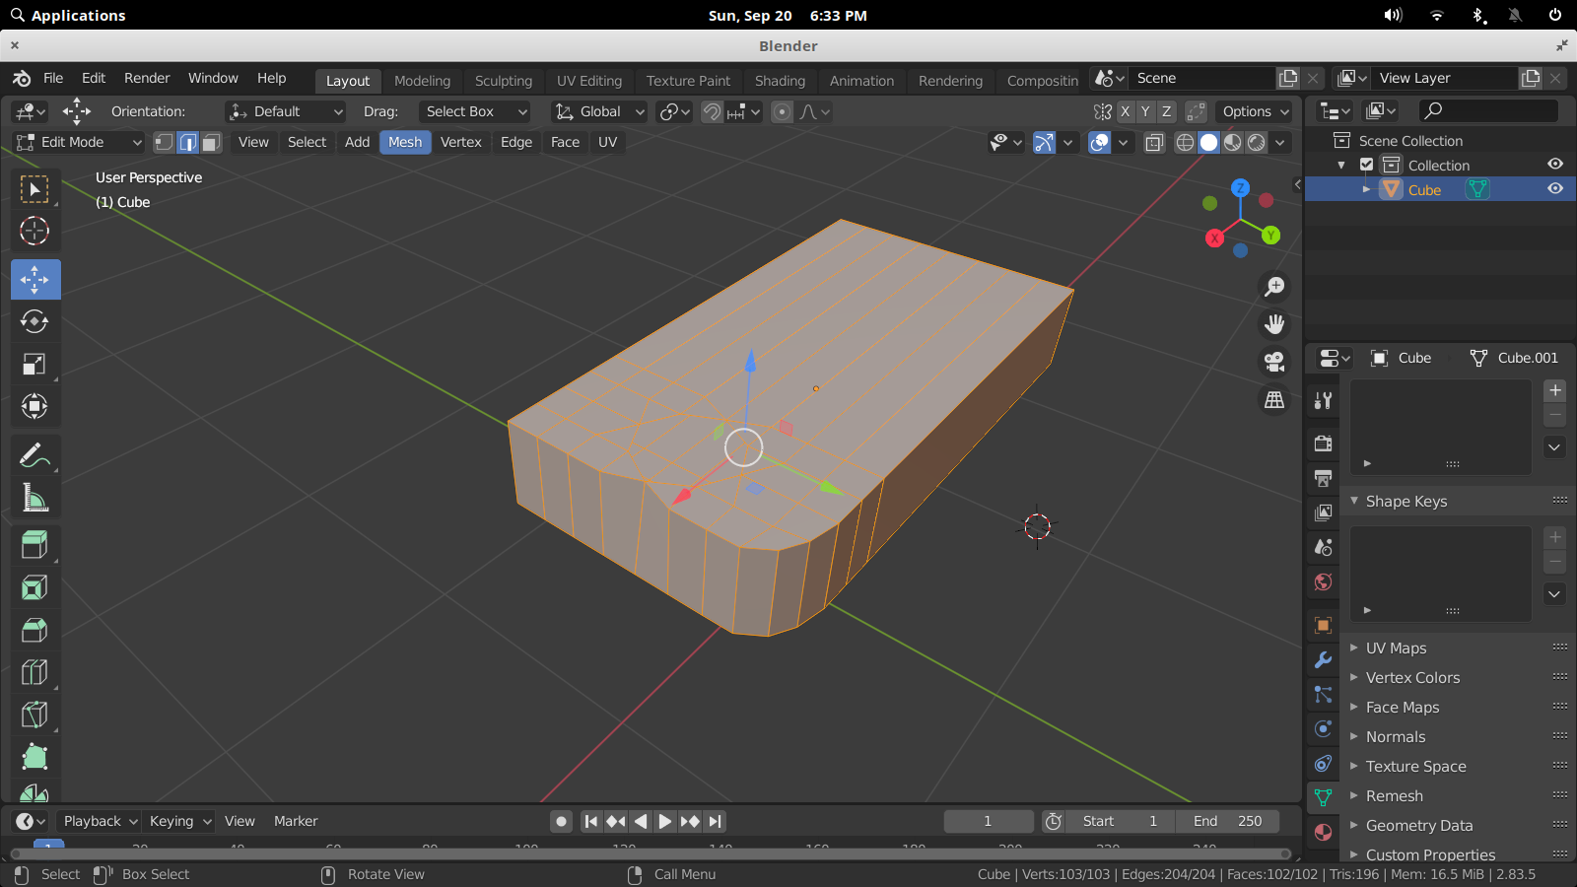Pick the Poly Build tool
Viewport: 1577px width, 887px height.
pos(34,757)
